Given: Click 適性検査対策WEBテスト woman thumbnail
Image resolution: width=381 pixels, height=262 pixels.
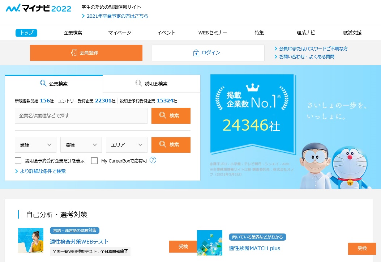Looking at the screenshot, I should coord(31,241).
